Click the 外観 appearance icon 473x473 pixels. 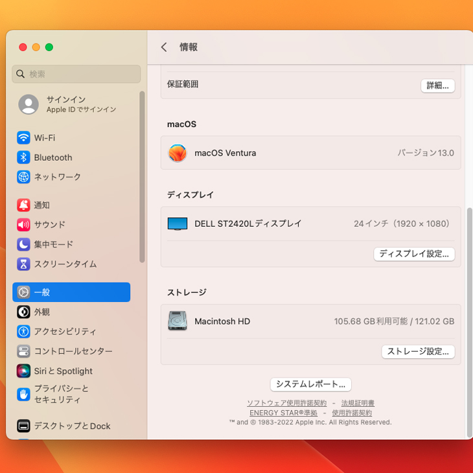(x=23, y=312)
